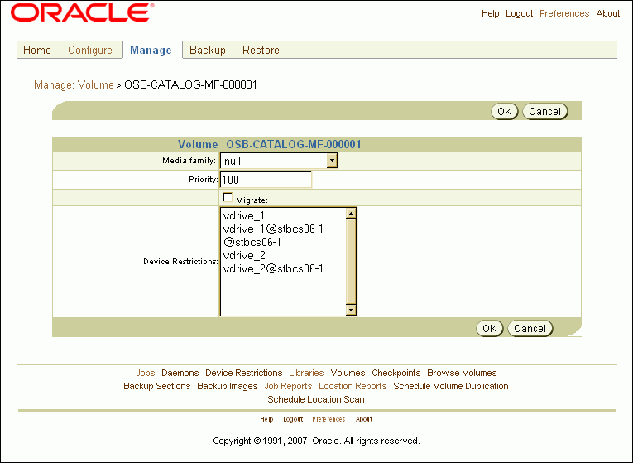Screen dimensions: 633x463
Task: Click the Oracle logo
Action: click(x=83, y=12)
